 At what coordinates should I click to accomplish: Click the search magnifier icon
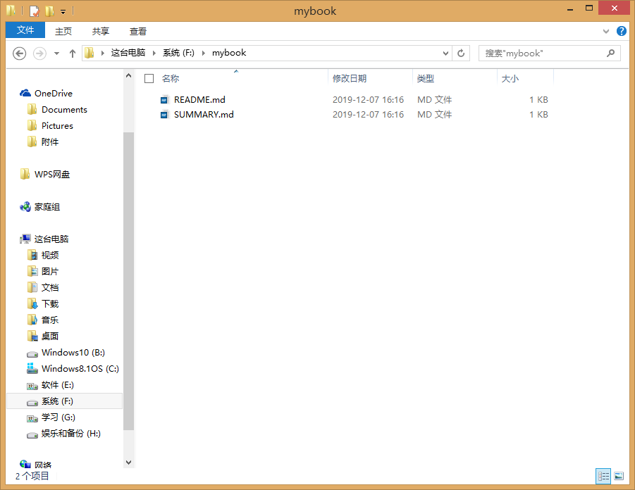tap(611, 53)
